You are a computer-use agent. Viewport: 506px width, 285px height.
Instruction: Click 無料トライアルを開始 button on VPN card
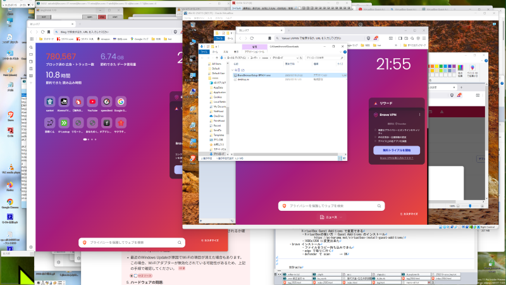point(397,150)
